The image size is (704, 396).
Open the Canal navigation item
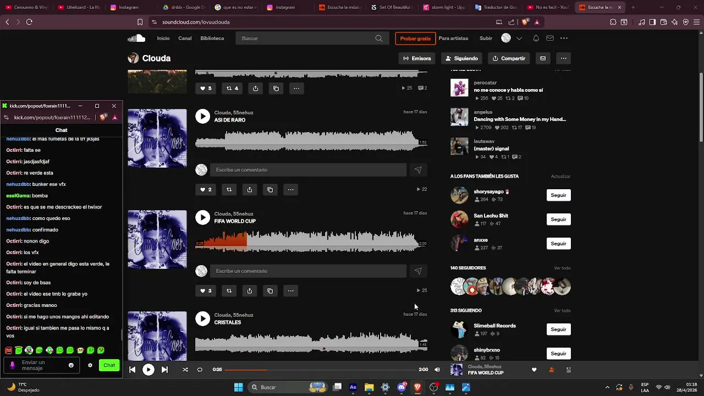point(185,38)
